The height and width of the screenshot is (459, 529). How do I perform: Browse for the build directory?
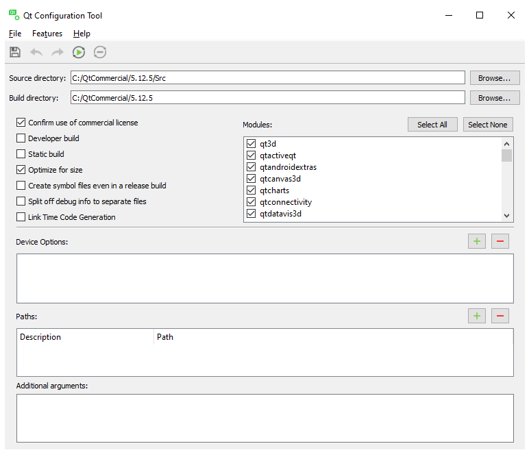tap(495, 98)
